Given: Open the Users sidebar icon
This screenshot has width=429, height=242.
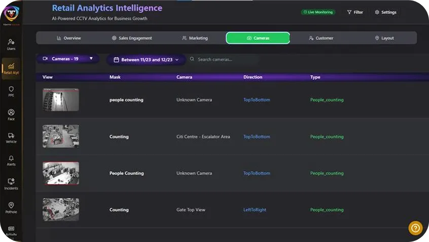Looking at the screenshot, I should (11, 43).
